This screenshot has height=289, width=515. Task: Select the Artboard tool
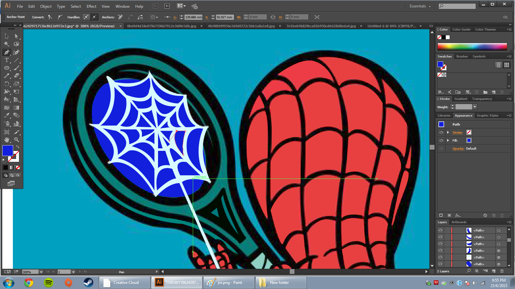7,132
